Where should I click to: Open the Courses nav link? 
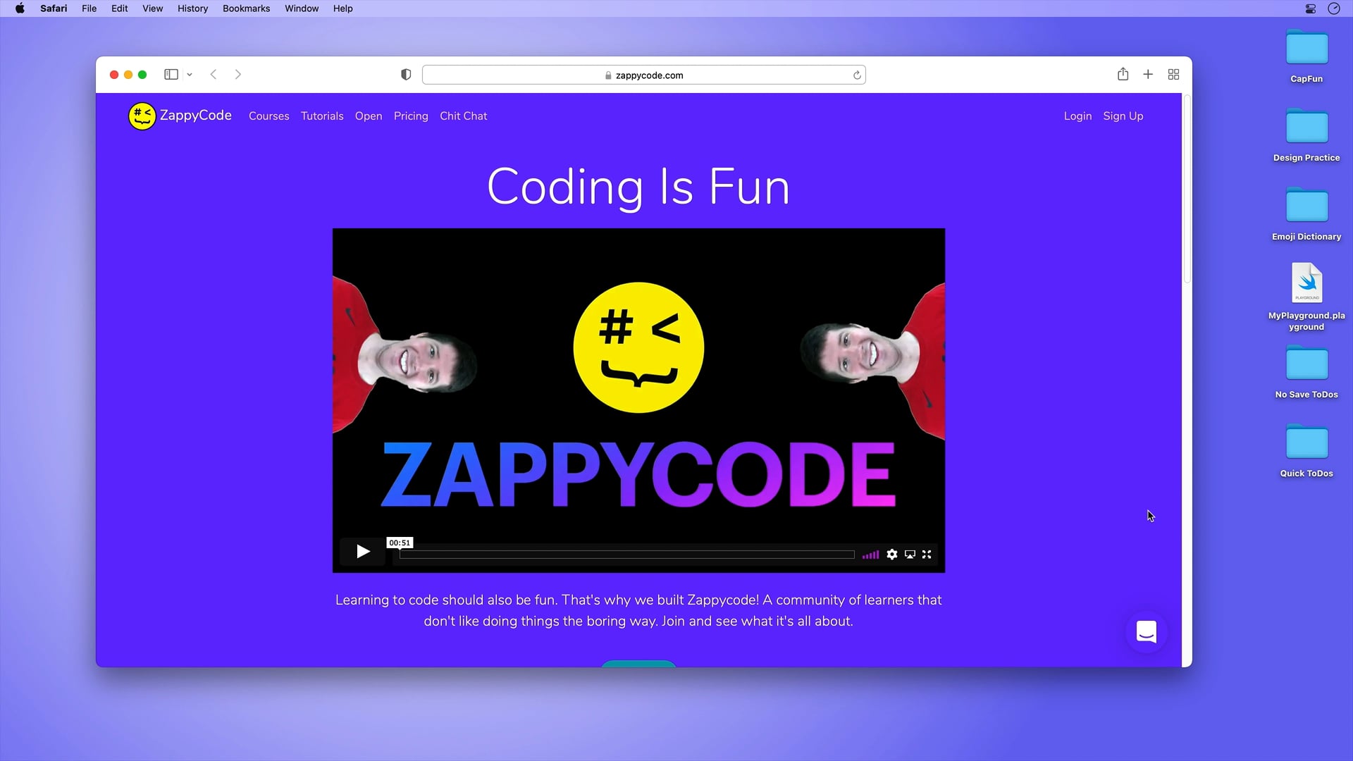[x=269, y=116]
